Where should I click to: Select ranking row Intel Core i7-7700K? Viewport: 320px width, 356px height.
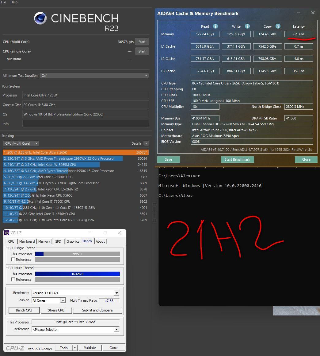(x=75, y=201)
